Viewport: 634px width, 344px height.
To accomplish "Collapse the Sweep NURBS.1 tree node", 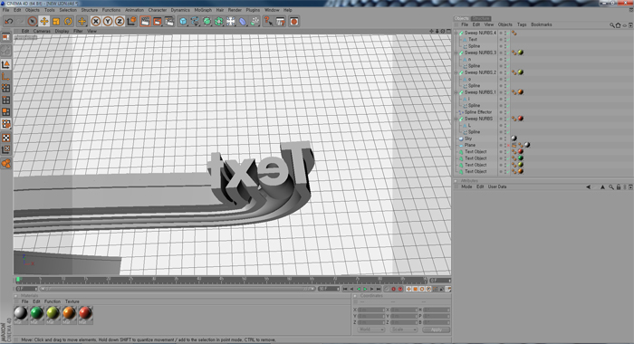I will point(456,92).
